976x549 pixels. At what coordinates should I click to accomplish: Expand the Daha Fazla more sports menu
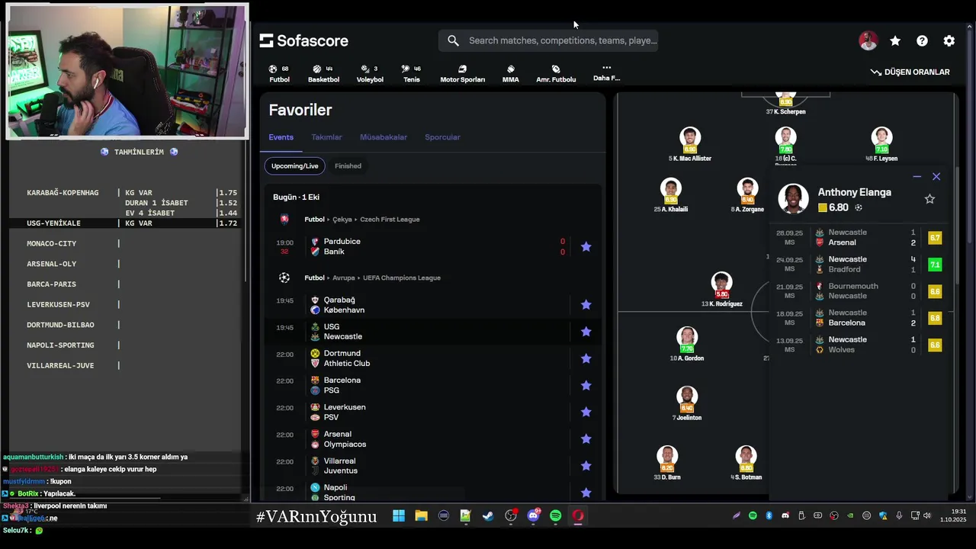tap(606, 73)
